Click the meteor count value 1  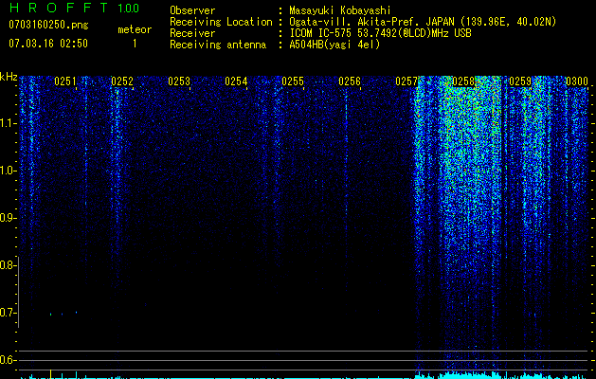coord(135,44)
